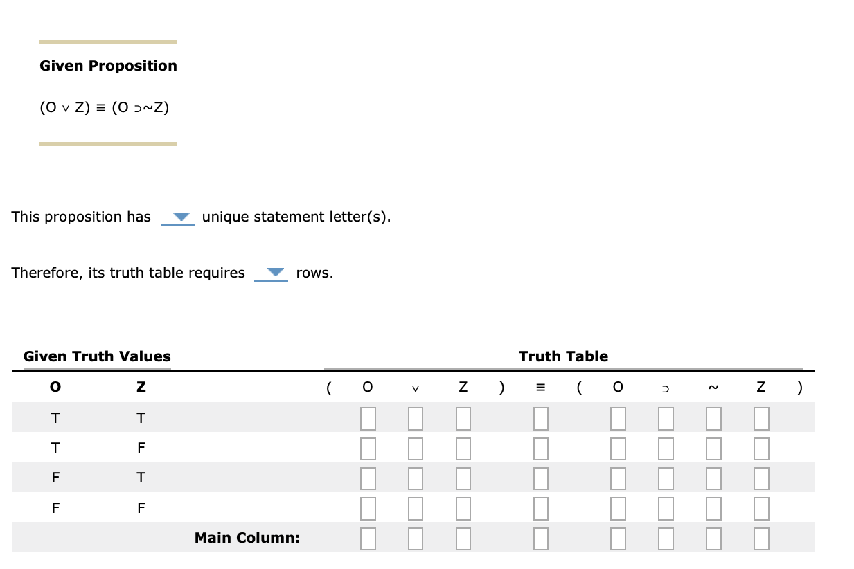Screen dimensions: 854x569
Task: Click the 'Truth Table' heading
Action: tap(564, 356)
